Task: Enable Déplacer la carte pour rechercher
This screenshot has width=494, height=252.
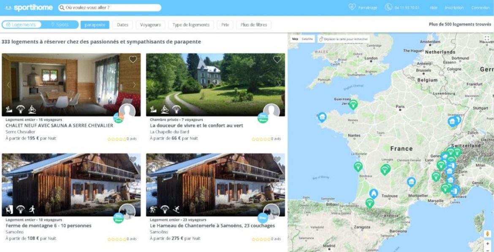Action: [344, 39]
